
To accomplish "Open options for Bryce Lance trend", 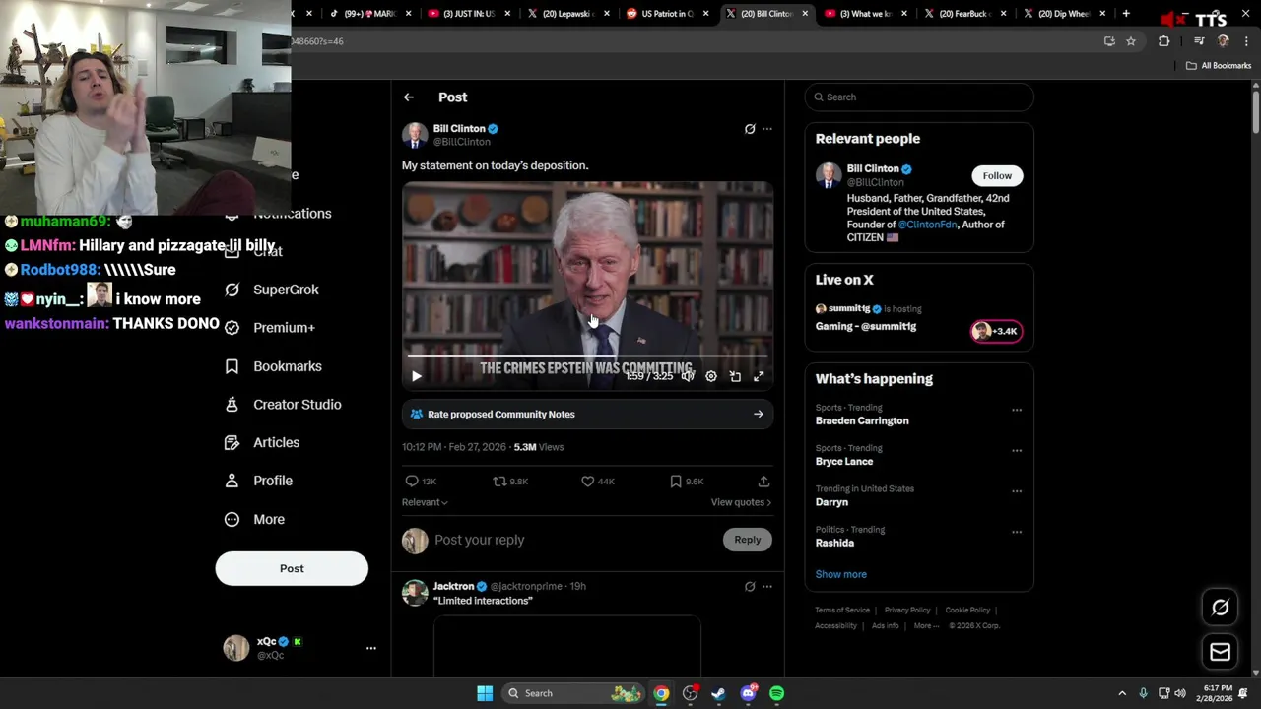I will point(1017,450).
